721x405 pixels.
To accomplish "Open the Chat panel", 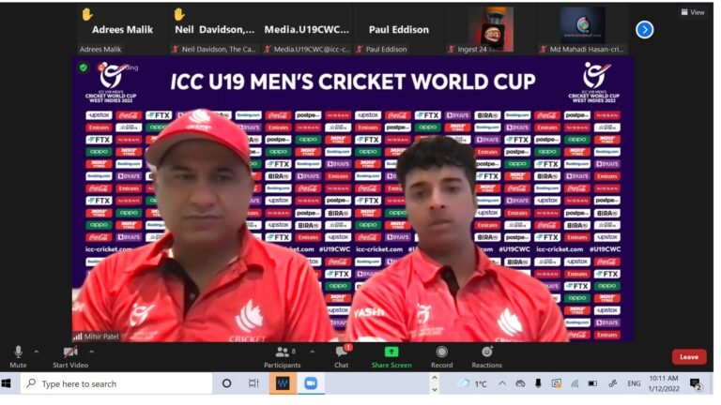I will (x=341, y=357).
